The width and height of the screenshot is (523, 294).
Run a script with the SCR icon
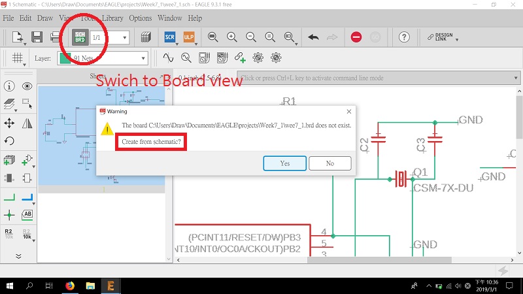click(x=170, y=37)
